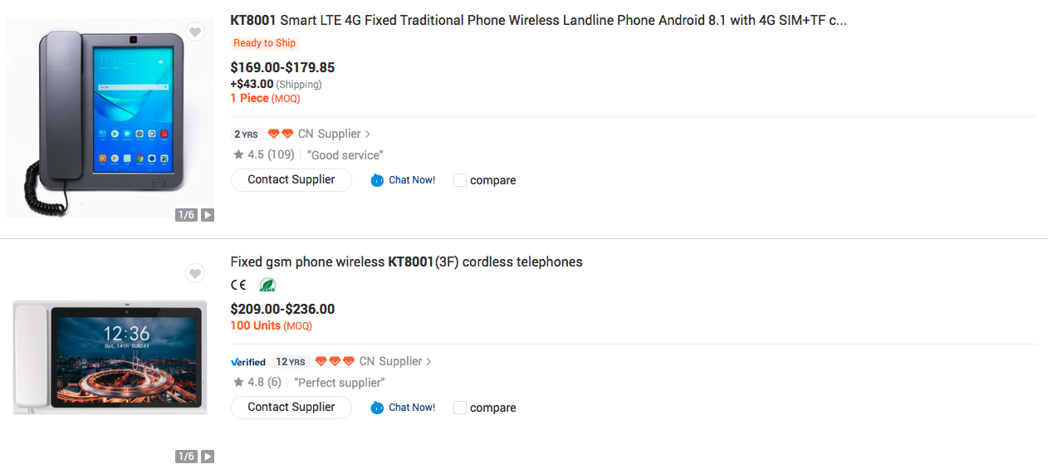Screen dimensions: 1048x474
Task: Open the gray desk phone product thumbnail
Action: 110,116
